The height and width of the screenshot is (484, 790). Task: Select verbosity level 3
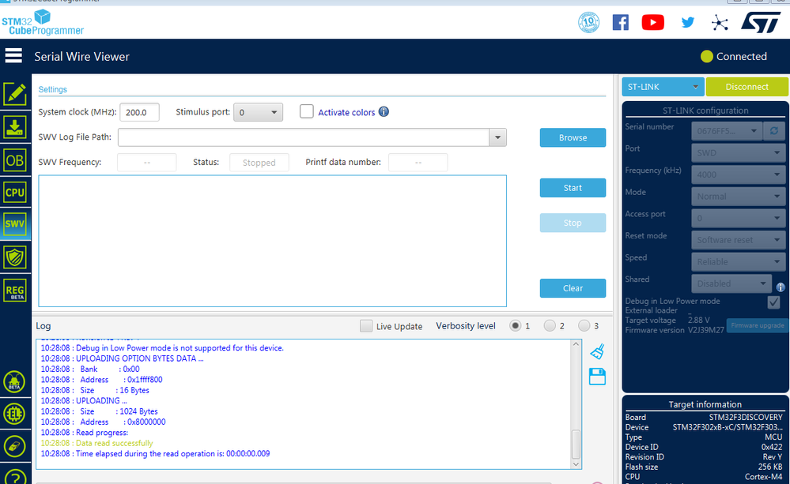[584, 326]
